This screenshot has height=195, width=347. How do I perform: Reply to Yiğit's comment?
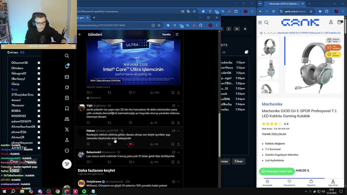[x=88, y=122]
